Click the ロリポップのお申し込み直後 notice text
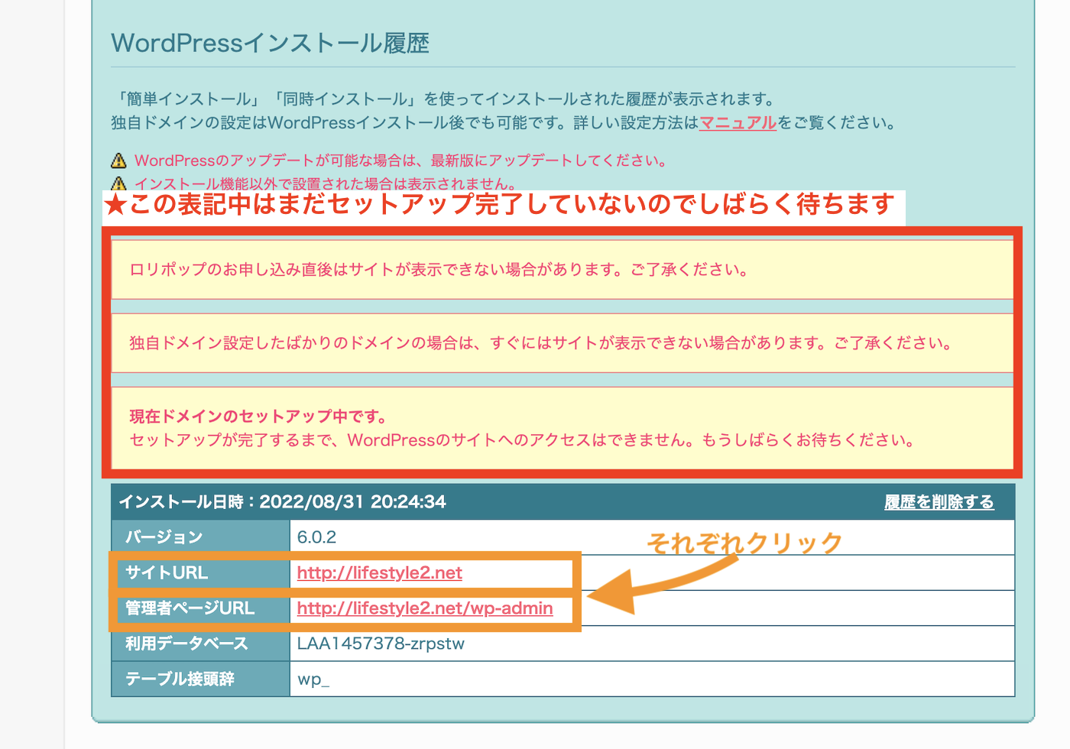Viewport: 1070px width, 749px height. [x=439, y=269]
